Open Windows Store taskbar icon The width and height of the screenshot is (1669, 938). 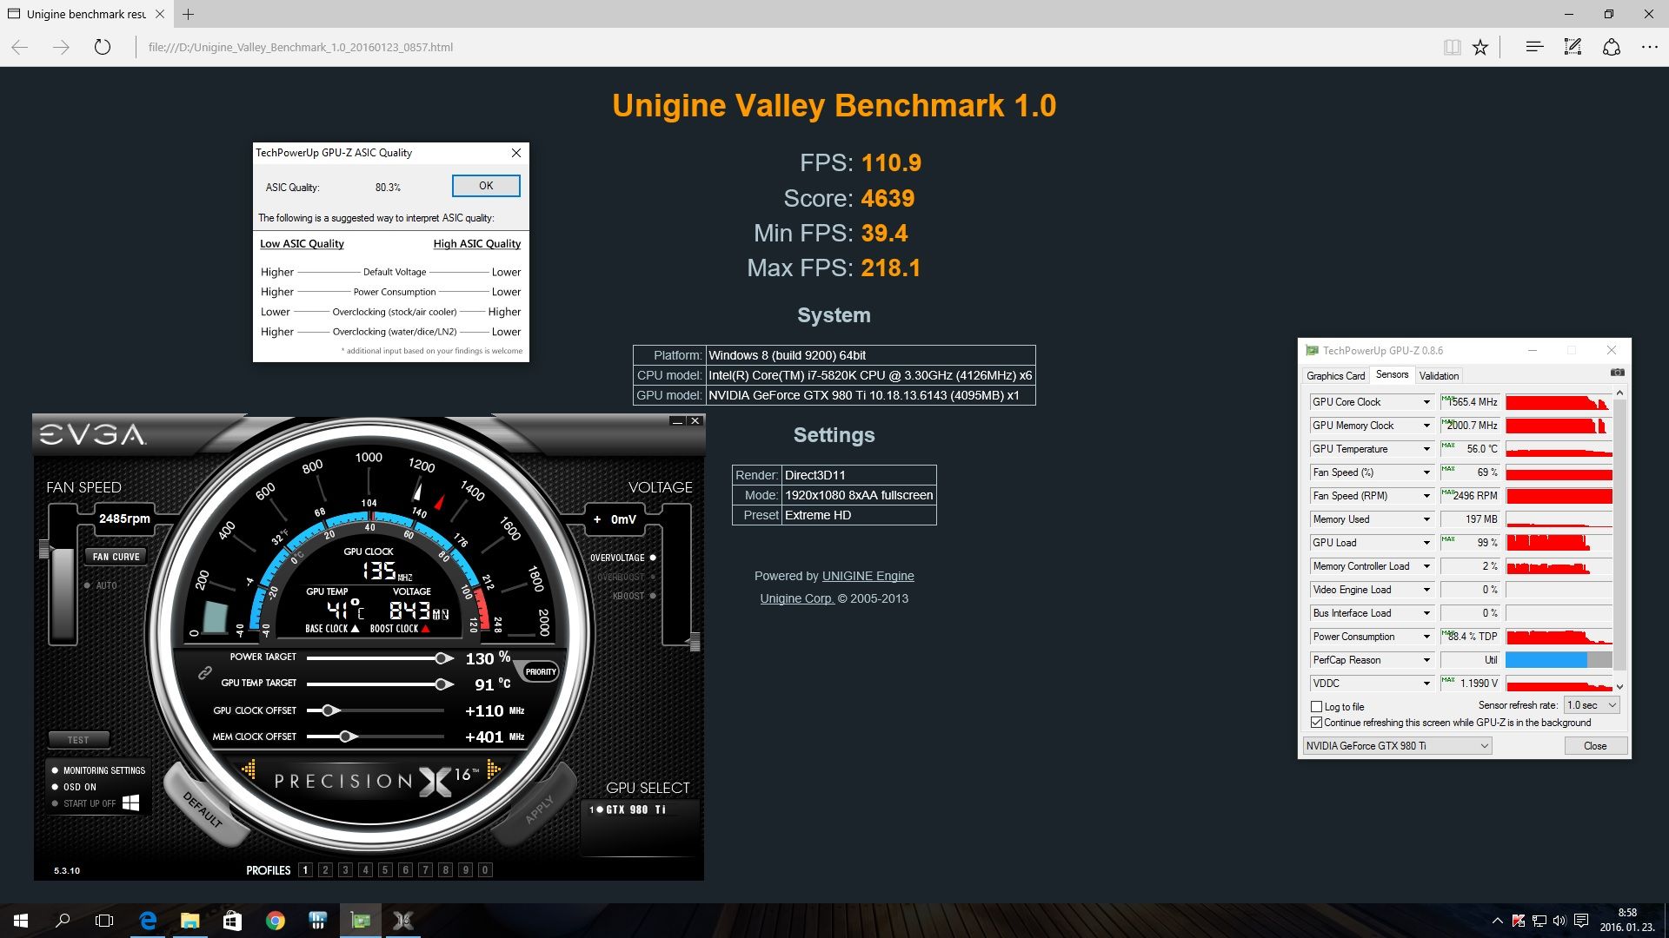(x=232, y=921)
